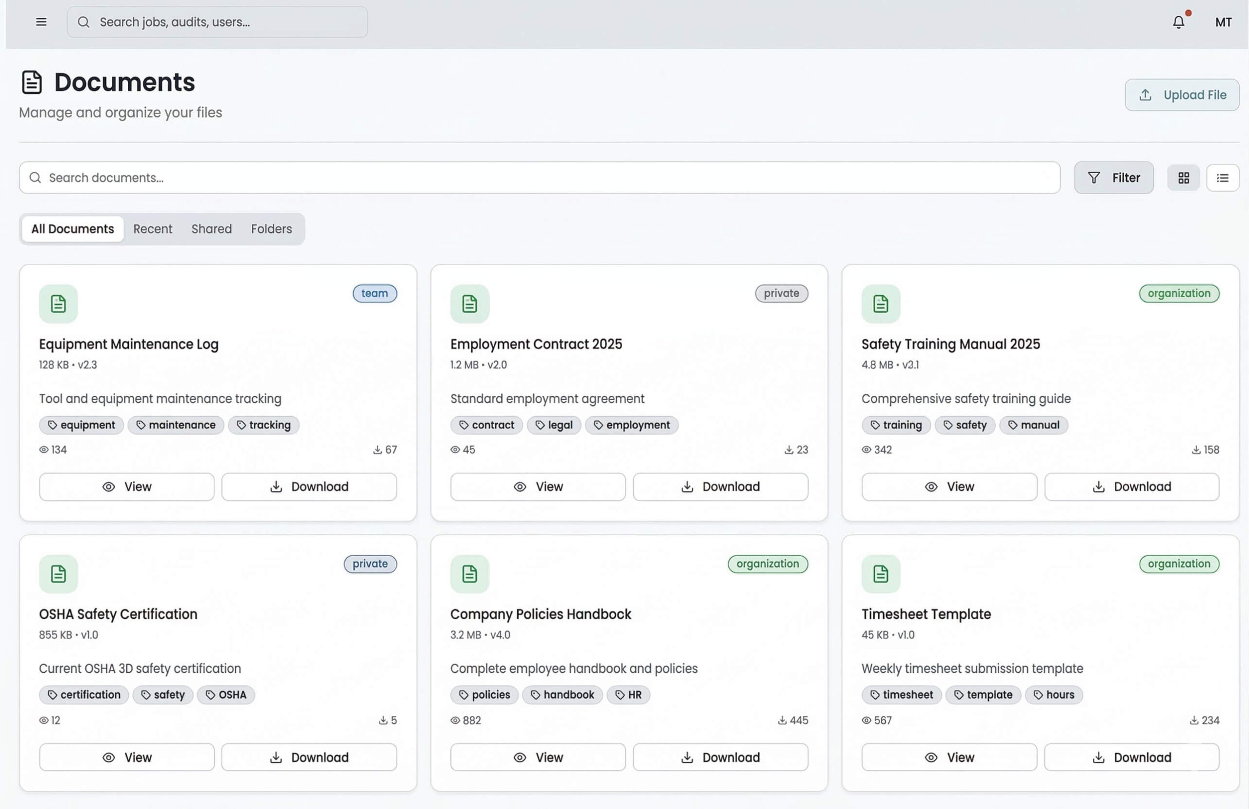Click the Search documents field

pyautogui.click(x=540, y=178)
